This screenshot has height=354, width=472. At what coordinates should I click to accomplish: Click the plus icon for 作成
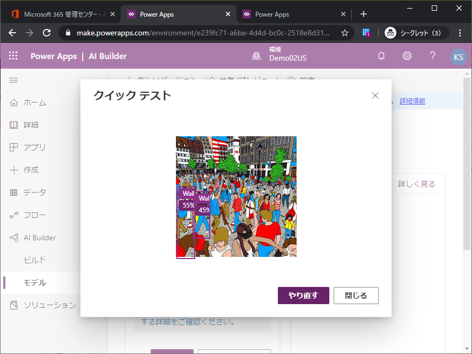click(14, 170)
